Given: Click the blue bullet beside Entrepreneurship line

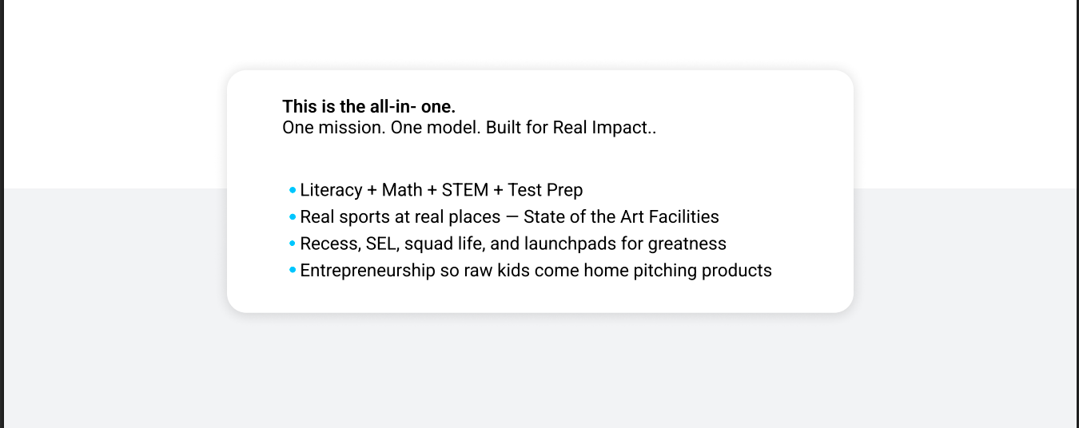Looking at the screenshot, I should coord(293,271).
